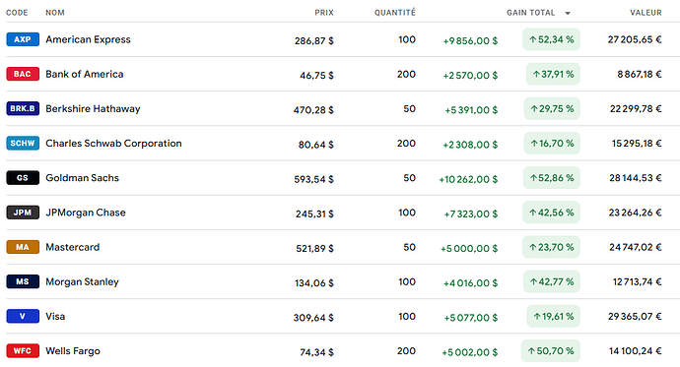Click the BAC red ticker badge
This screenshot has width=680, height=367.
[23, 74]
